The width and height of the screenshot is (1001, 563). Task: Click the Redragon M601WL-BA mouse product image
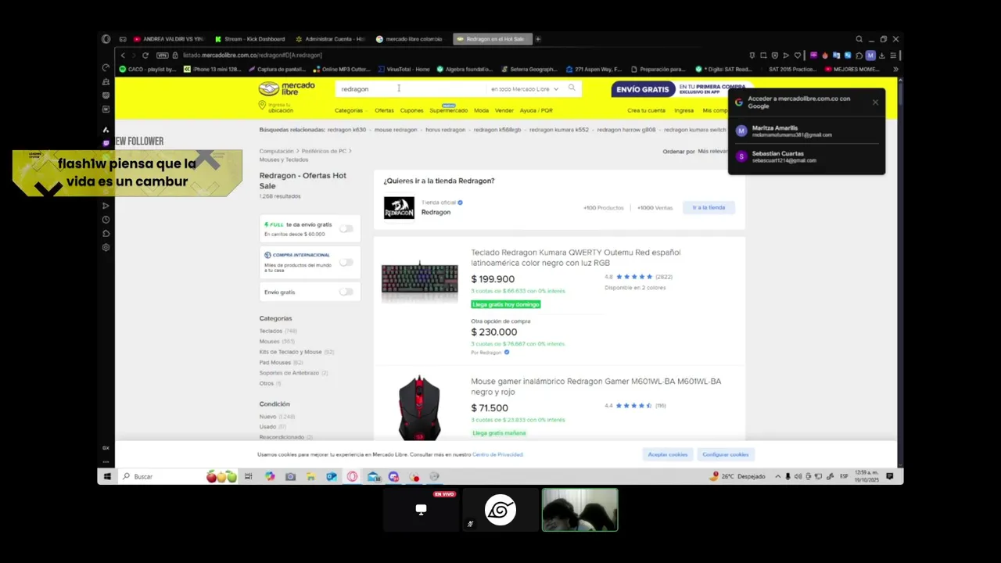coord(419,407)
